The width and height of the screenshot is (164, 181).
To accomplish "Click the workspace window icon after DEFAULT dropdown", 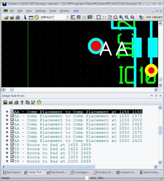I will [x=73, y=17].
